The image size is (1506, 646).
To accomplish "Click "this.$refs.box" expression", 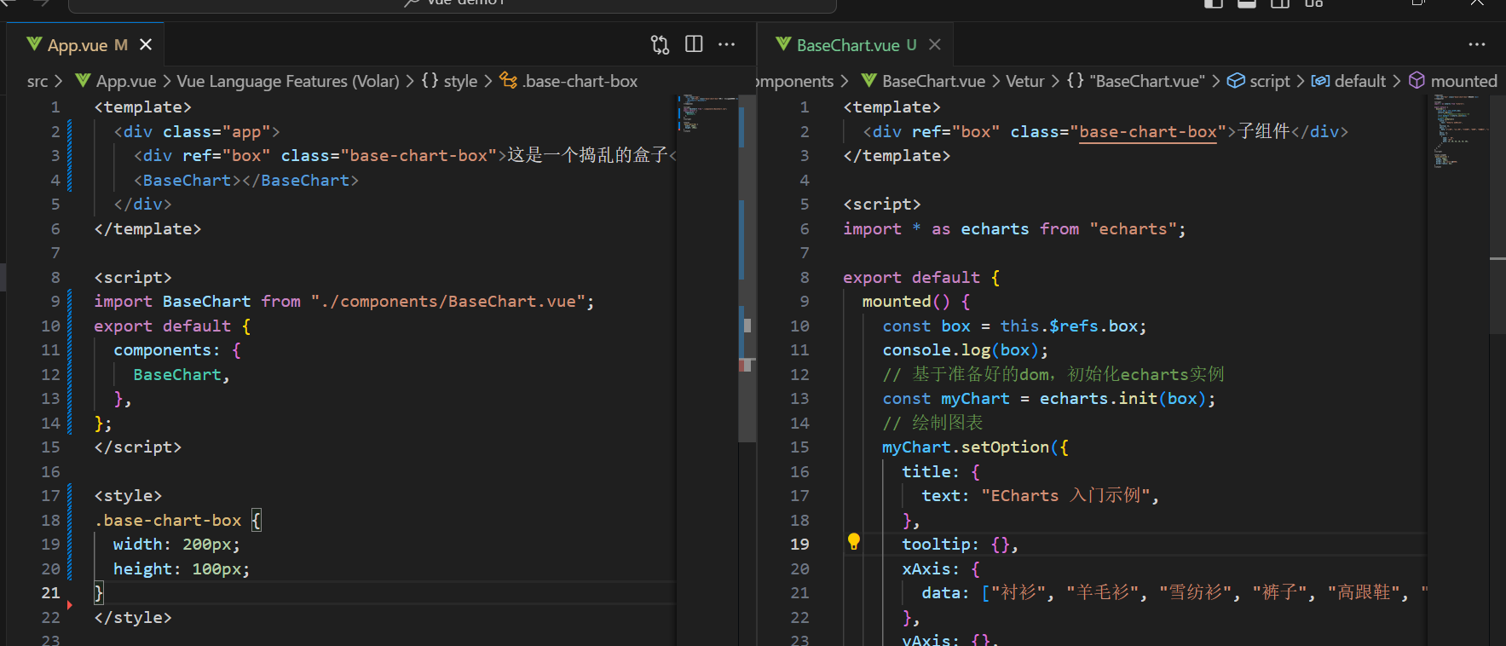I will [x=1069, y=326].
